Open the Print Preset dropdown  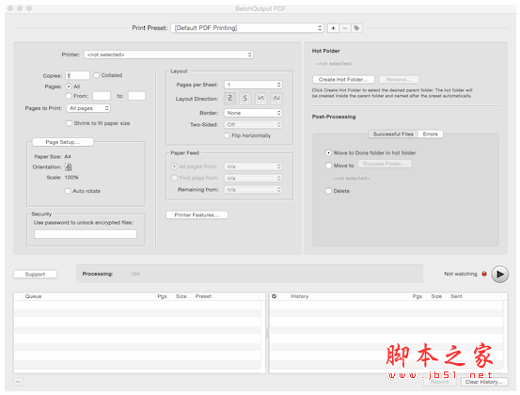[x=247, y=28]
